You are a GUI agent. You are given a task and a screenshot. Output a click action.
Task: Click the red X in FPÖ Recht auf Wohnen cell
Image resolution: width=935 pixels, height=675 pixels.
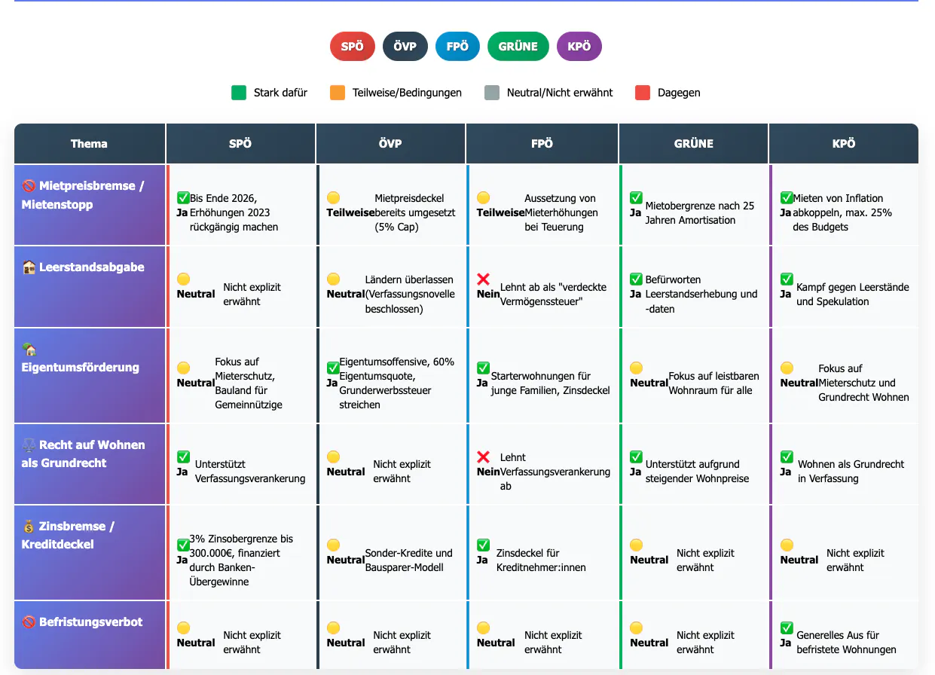pyautogui.click(x=484, y=457)
